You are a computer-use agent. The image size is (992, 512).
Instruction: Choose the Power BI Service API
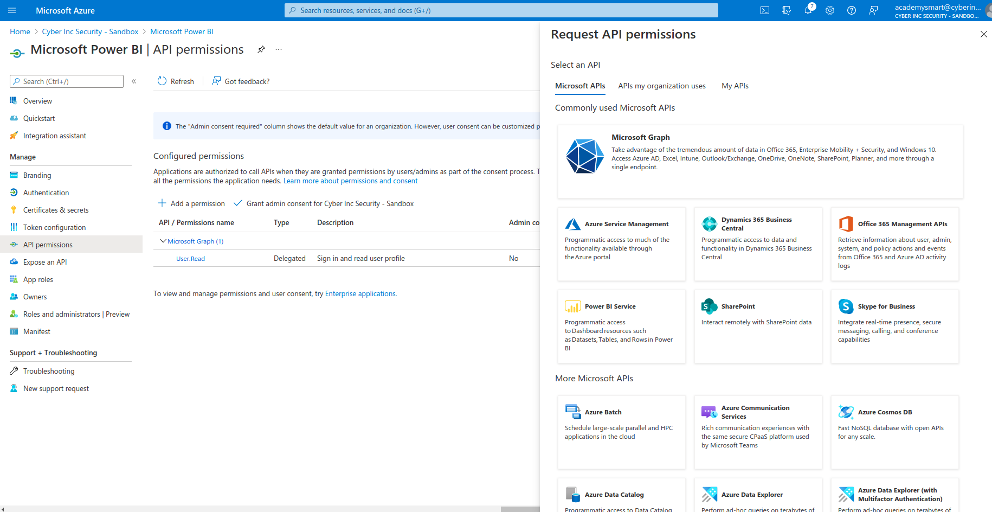click(x=621, y=327)
